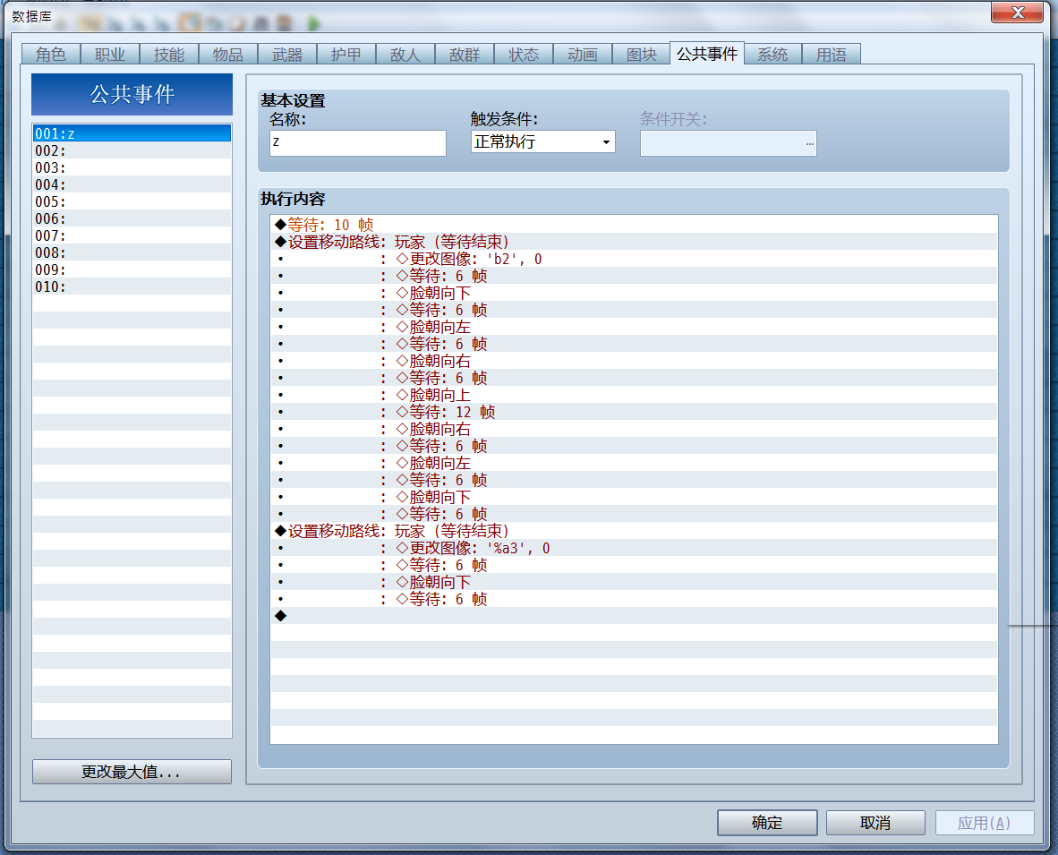Select the 更改图像: 'b2', 0 command
This screenshot has height=855, width=1058.
[x=634, y=259]
